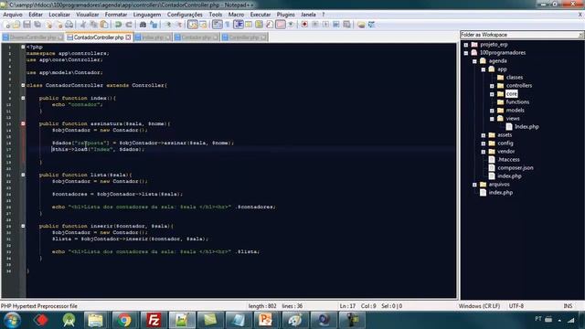Select index.php under views folder

526,126
